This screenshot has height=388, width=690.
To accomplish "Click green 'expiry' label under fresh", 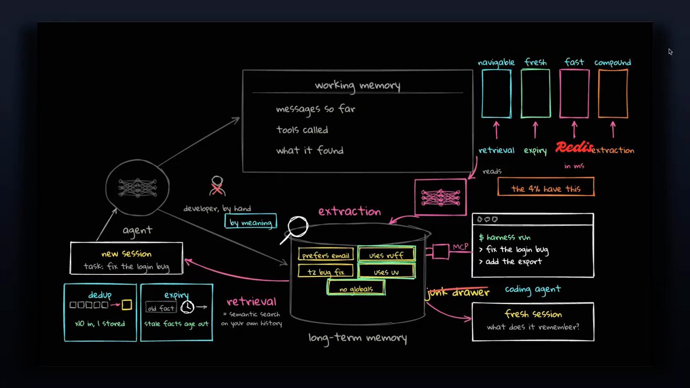I will coord(535,151).
